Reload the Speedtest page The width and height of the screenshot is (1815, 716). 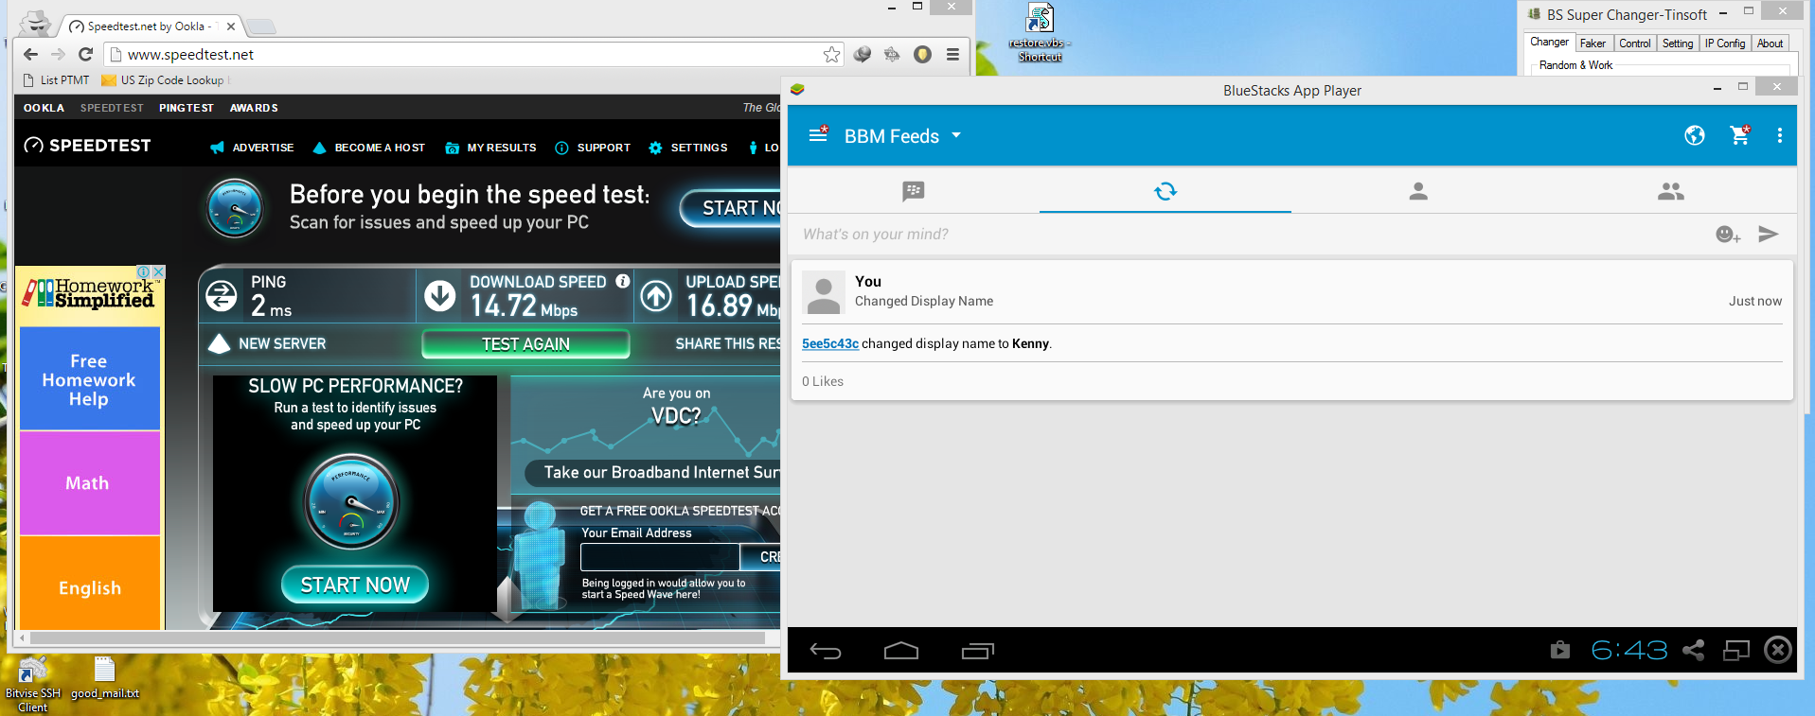point(85,55)
